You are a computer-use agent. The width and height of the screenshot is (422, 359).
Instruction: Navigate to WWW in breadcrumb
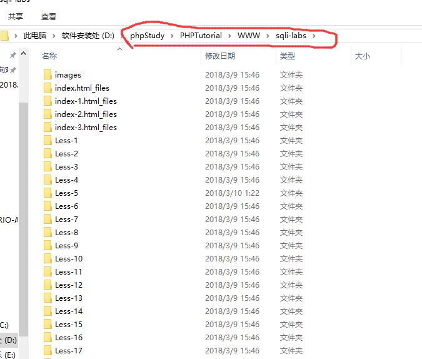249,36
